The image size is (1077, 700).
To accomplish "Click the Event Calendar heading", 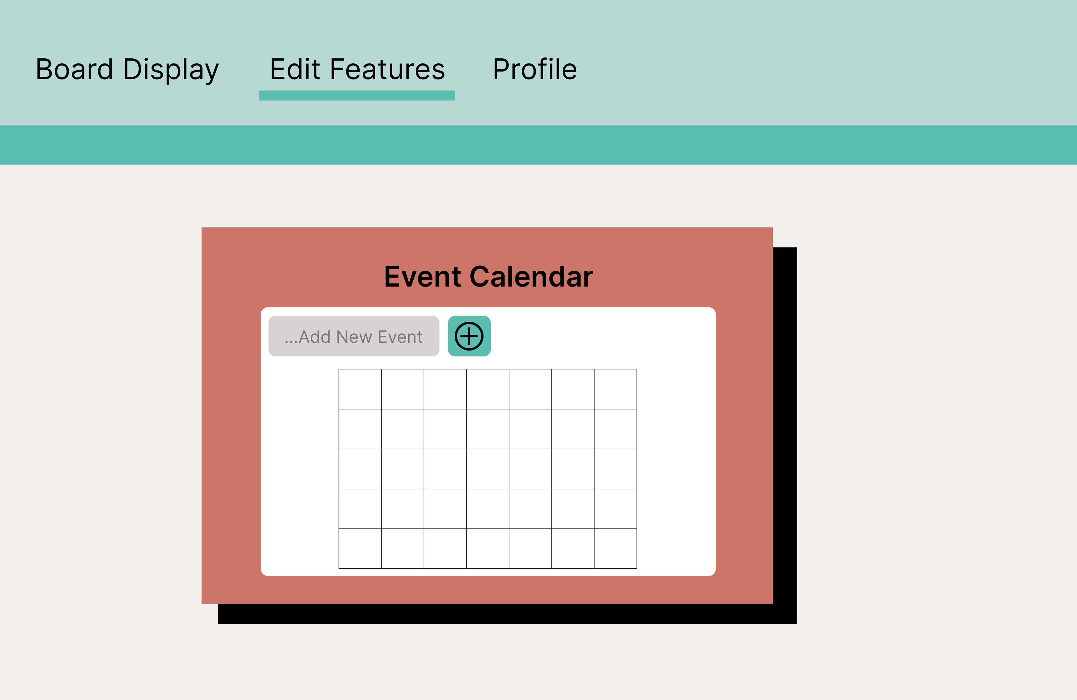I will (x=488, y=277).
